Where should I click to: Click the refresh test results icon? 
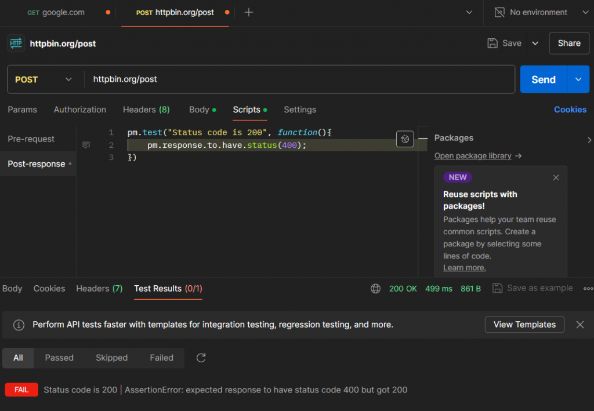coord(201,358)
